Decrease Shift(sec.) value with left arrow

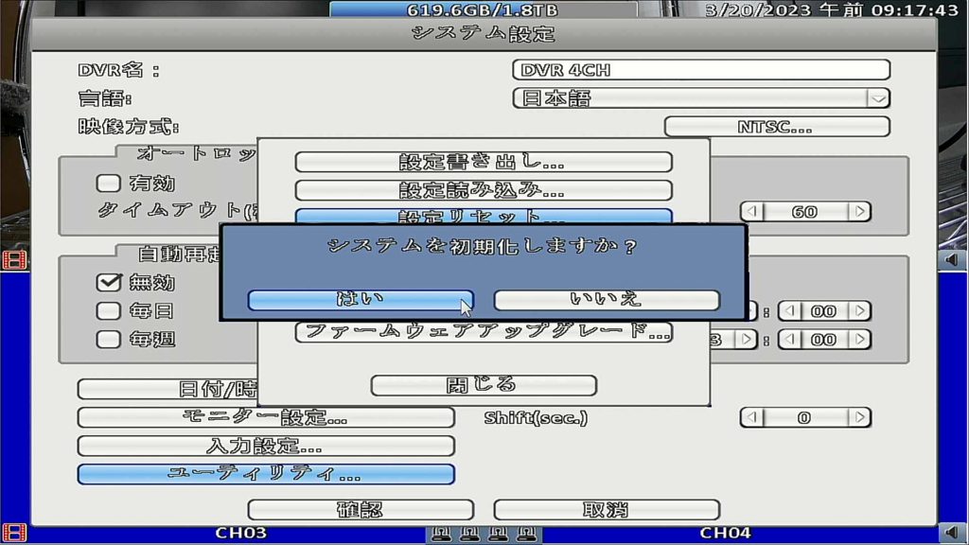point(751,417)
